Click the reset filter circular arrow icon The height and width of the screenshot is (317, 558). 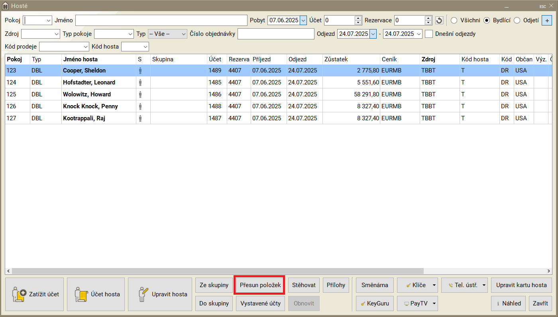[x=439, y=20]
